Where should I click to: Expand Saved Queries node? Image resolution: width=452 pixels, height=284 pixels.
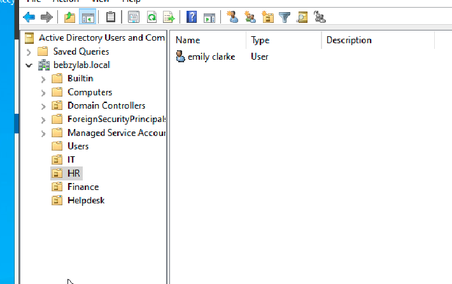(29, 52)
